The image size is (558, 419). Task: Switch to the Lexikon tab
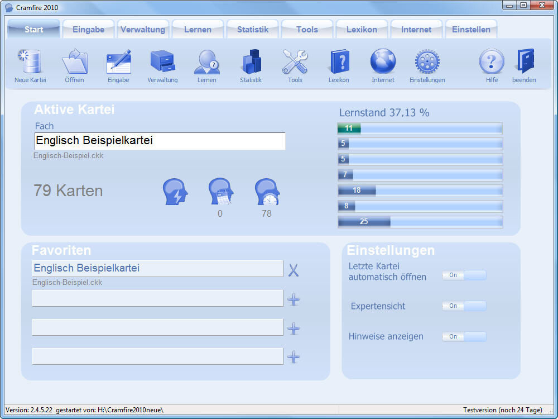click(x=362, y=29)
